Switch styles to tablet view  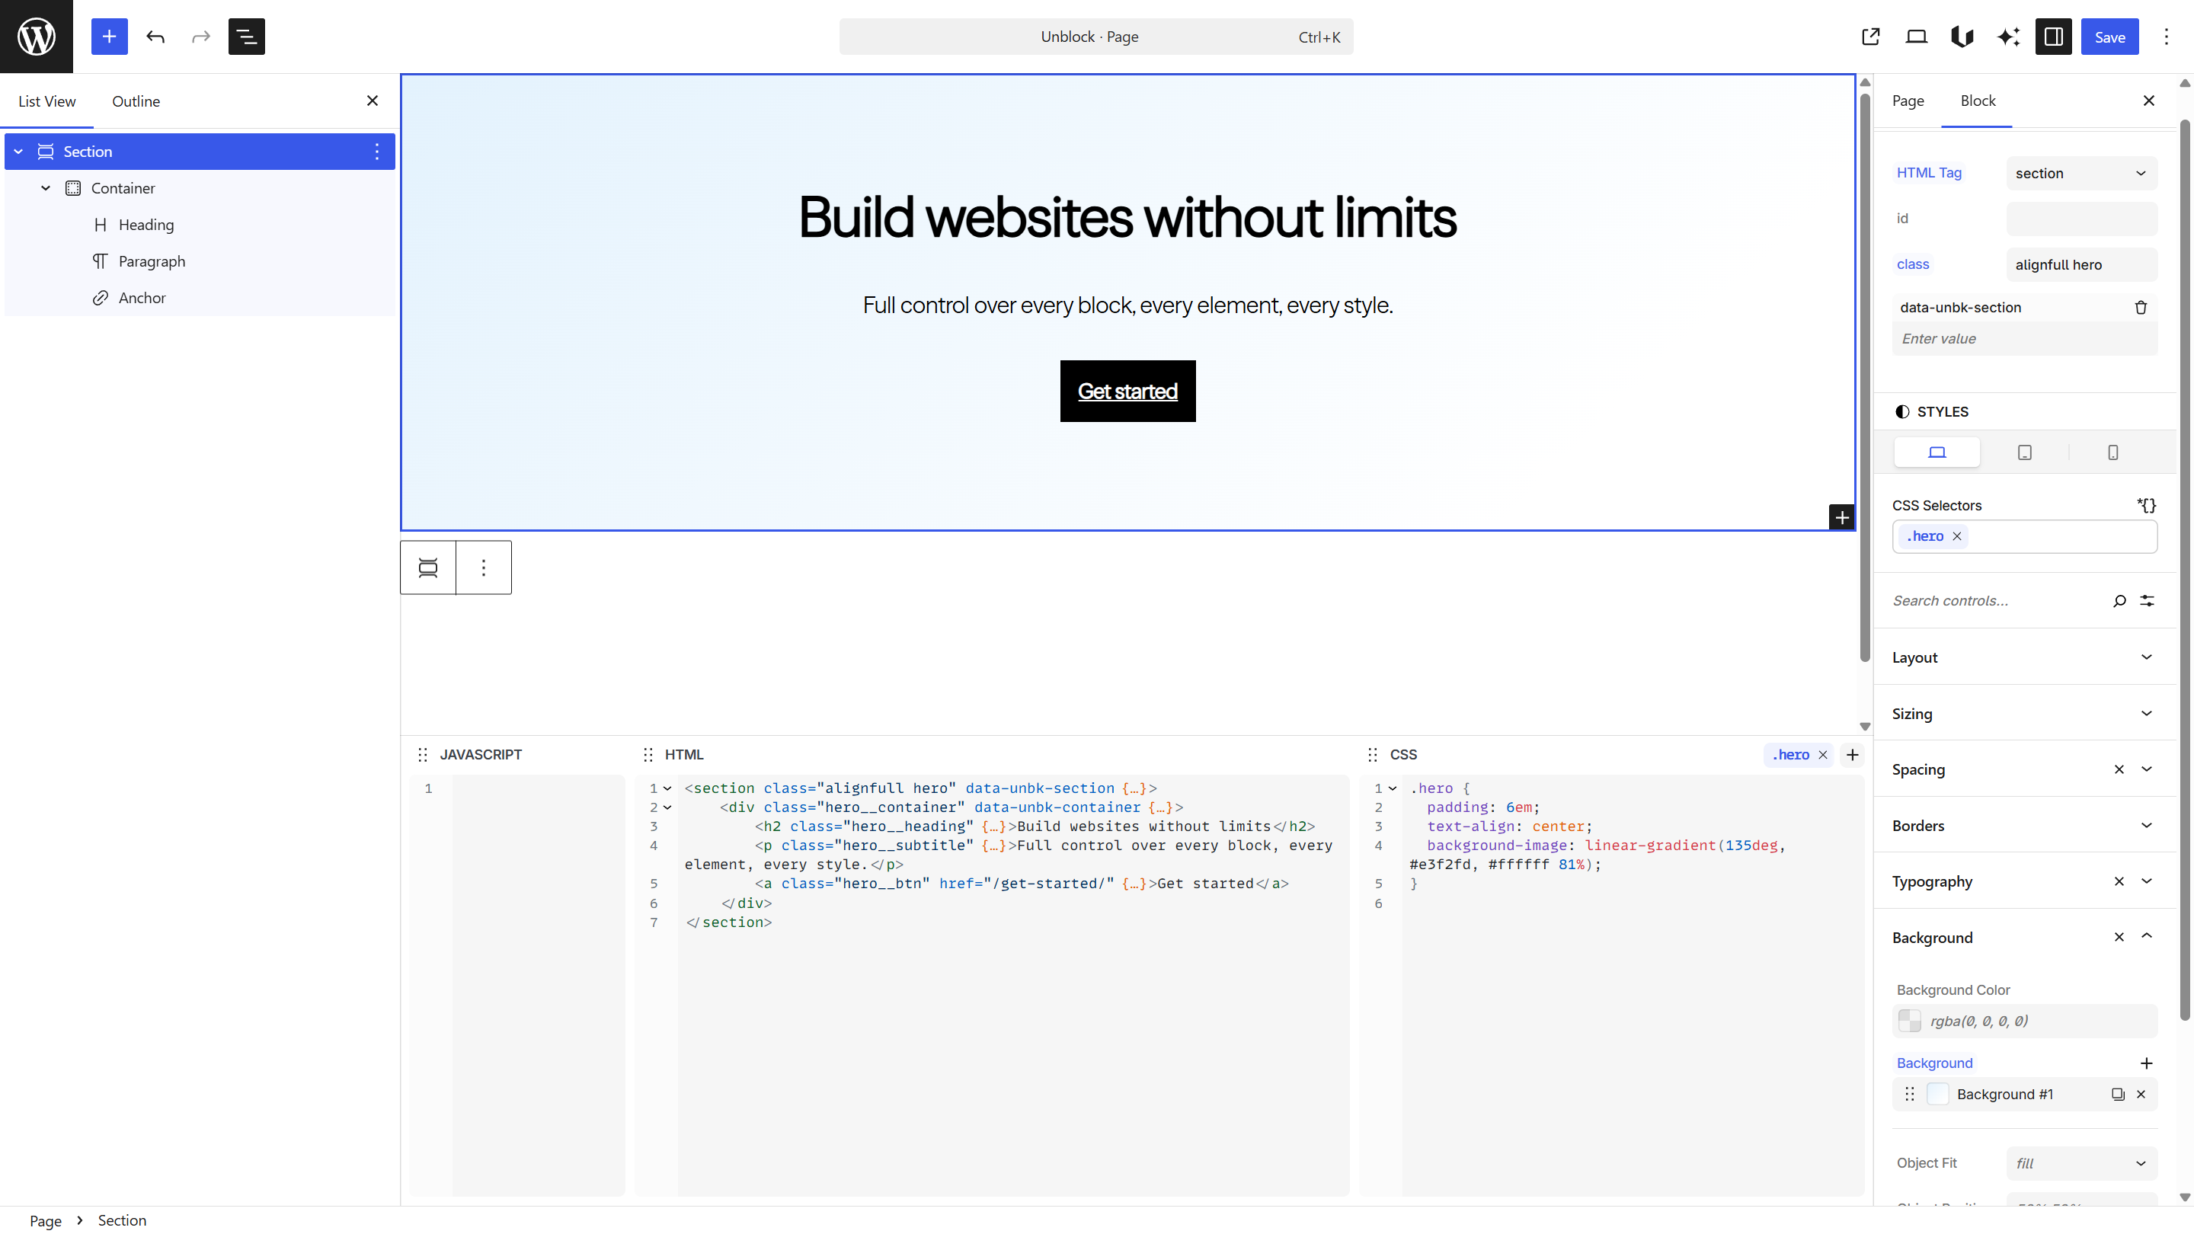click(2025, 452)
